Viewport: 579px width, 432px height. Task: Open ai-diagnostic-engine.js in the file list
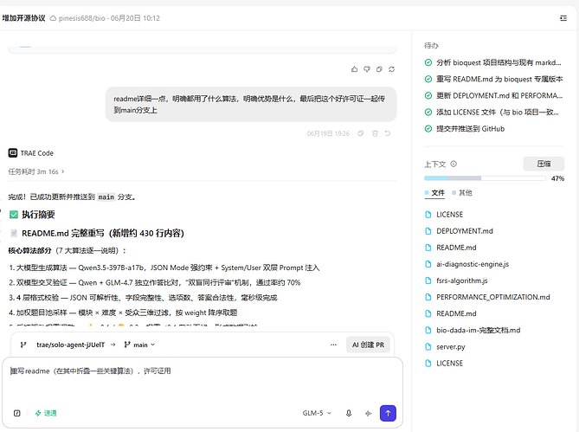[473, 264]
